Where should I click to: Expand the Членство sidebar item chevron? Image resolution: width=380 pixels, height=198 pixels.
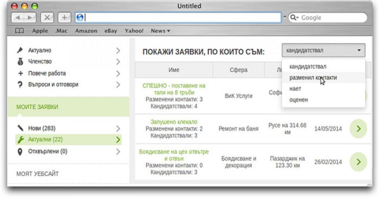pyautogui.click(x=118, y=62)
